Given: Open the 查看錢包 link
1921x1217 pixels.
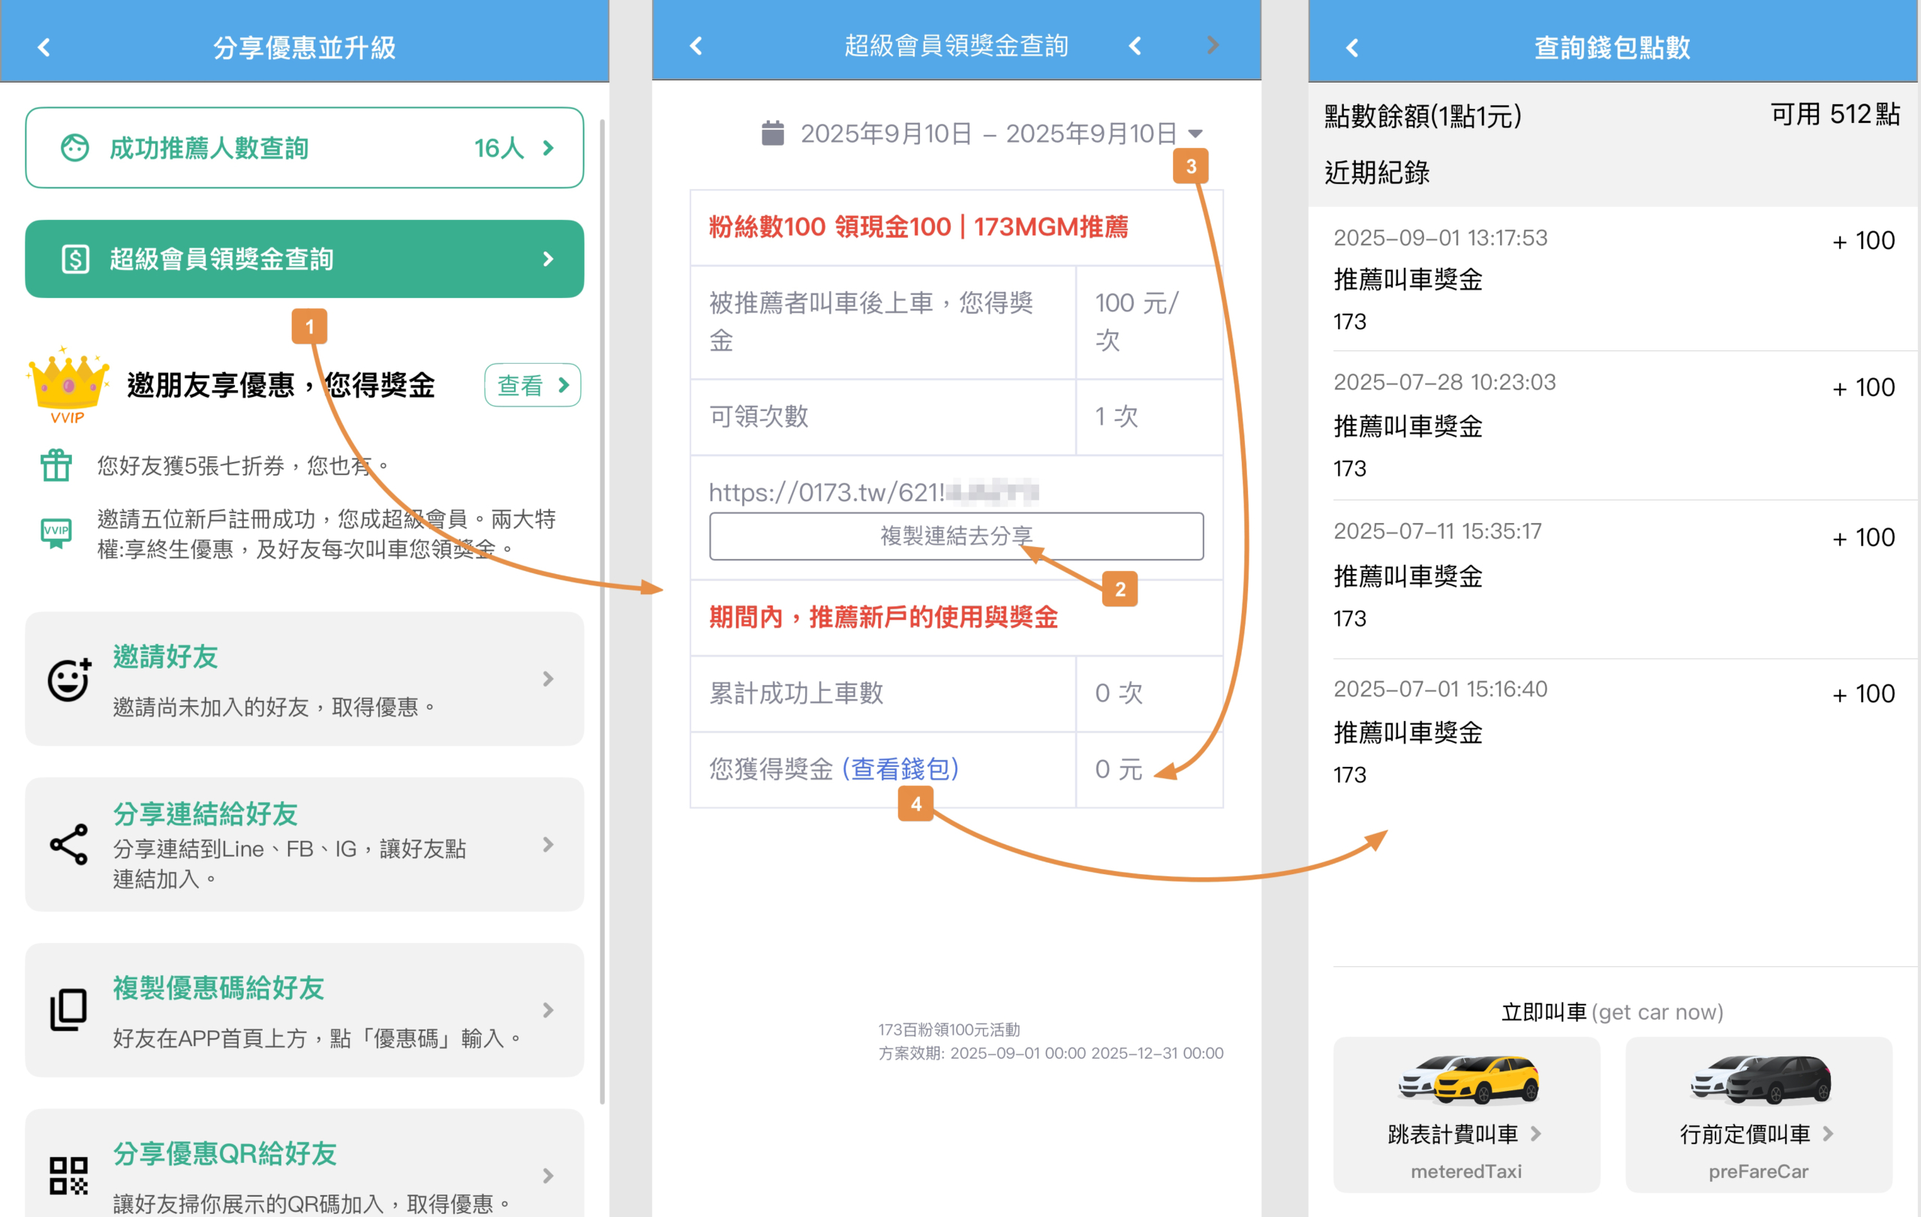Looking at the screenshot, I should click(900, 769).
